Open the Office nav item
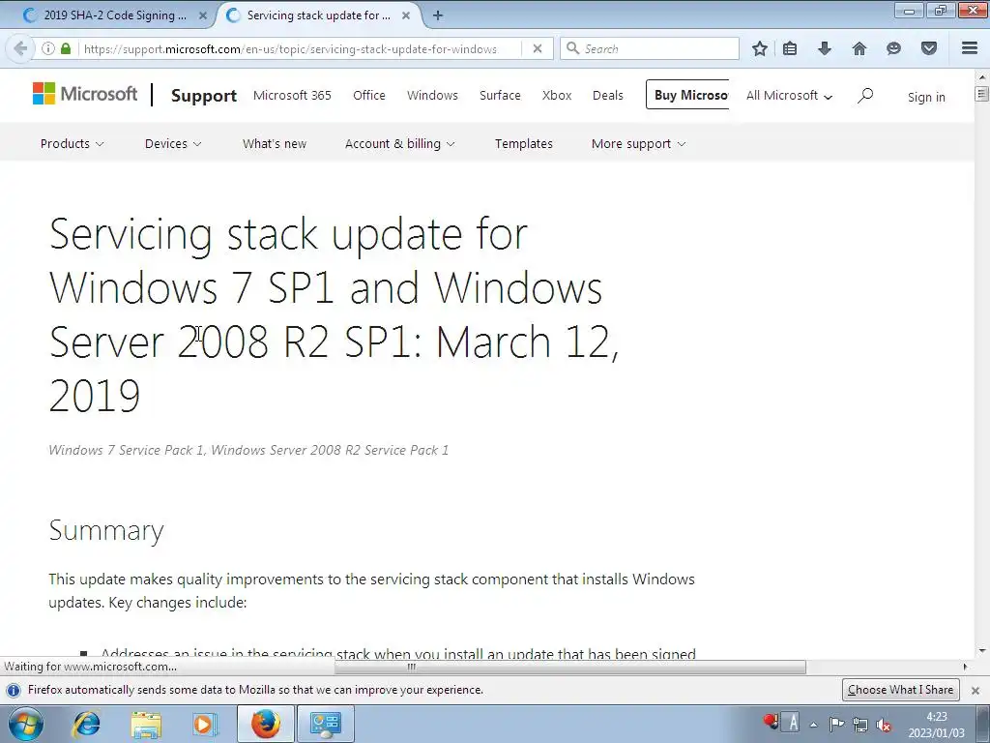The image size is (990, 743). tap(369, 96)
